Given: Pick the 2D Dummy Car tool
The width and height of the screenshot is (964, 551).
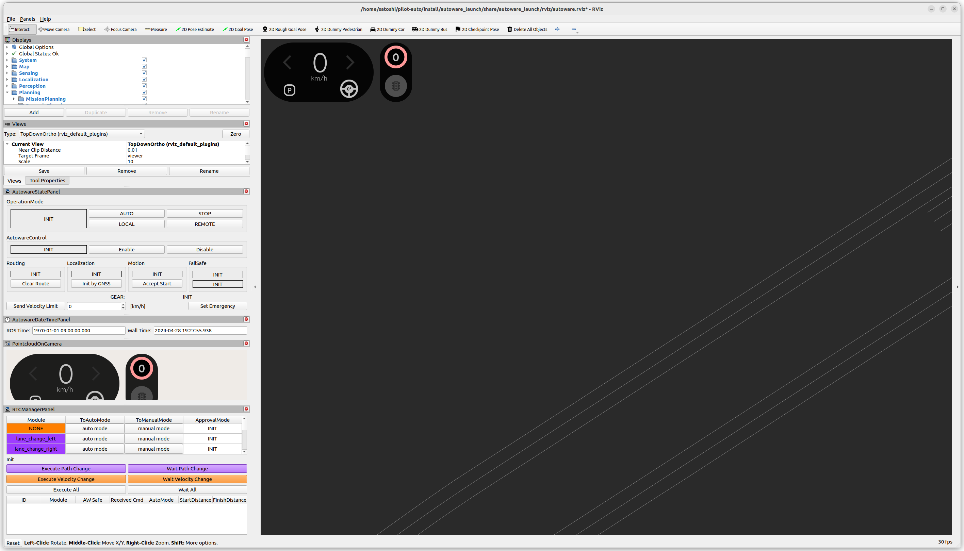Looking at the screenshot, I should (x=387, y=29).
